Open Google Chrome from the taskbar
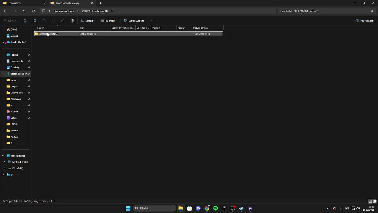The image size is (378, 213). click(x=207, y=208)
